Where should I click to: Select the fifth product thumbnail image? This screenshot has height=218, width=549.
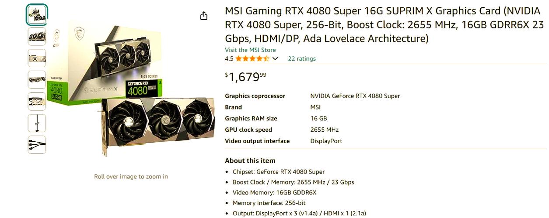pos(37,101)
